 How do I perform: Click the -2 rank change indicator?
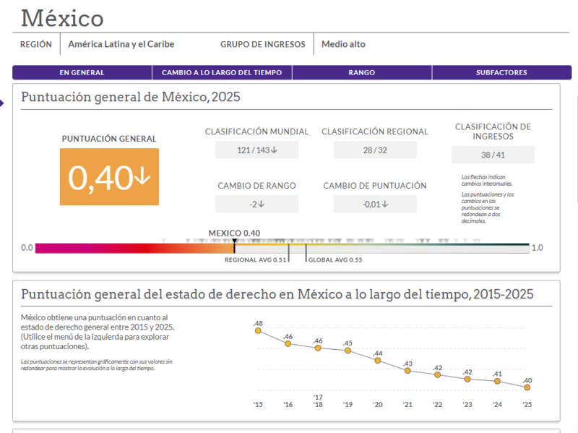[x=257, y=204]
